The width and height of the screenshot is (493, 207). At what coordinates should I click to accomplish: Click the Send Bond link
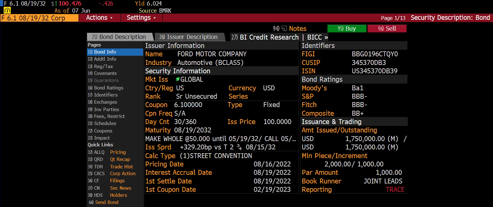104,202
